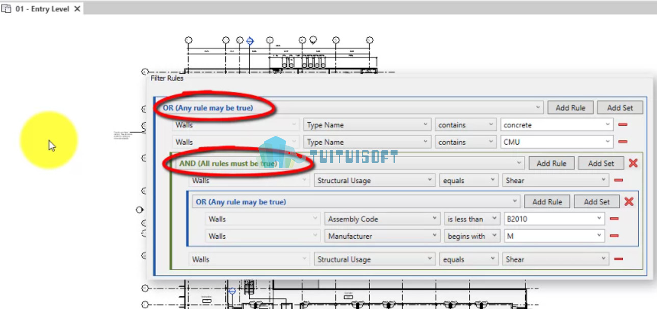The image size is (657, 309).
Task: Open the Structural Usage dropdown just below the AND header
Action: click(374, 180)
